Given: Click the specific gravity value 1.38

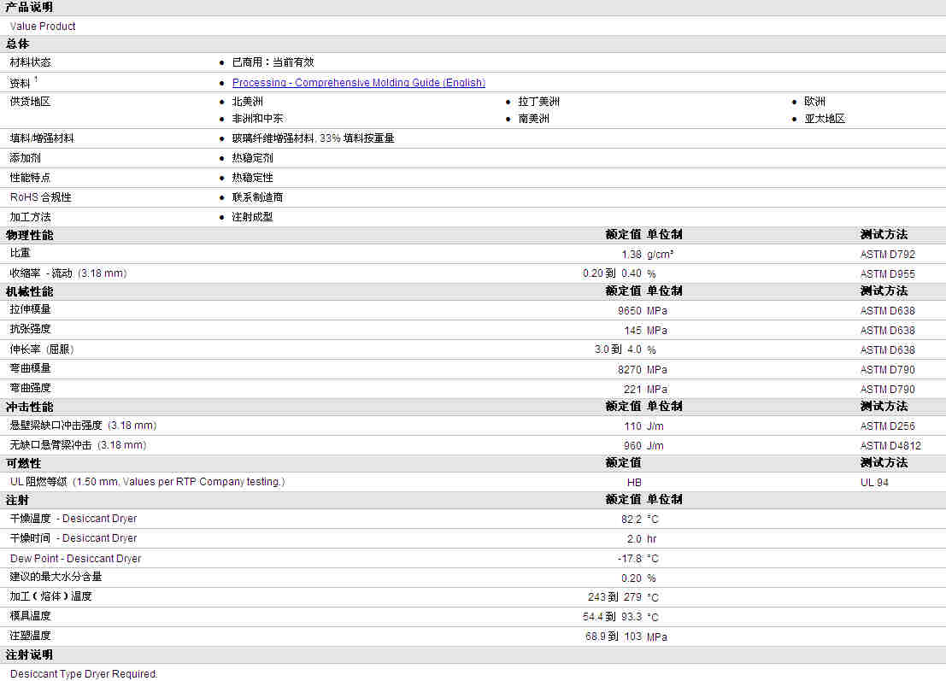Looking at the screenshot, I should click(x=631, y=255).
